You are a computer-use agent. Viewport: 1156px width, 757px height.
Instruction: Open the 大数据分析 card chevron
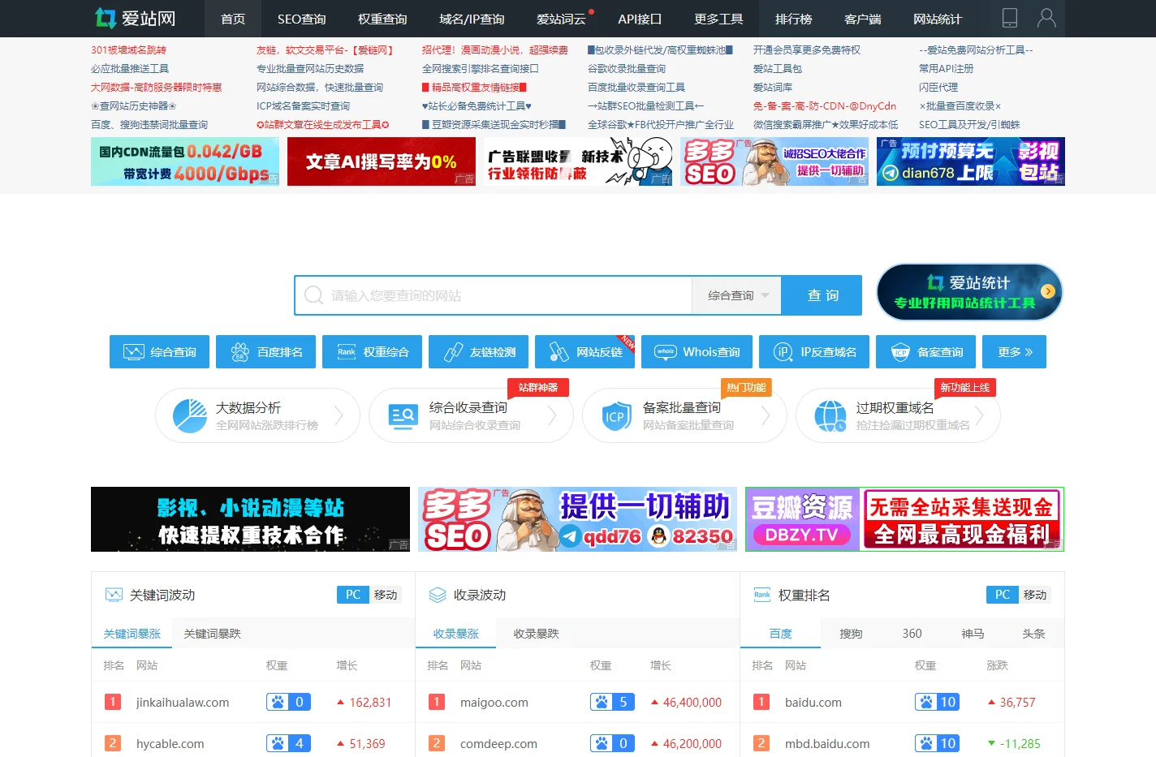pos(339,415)
